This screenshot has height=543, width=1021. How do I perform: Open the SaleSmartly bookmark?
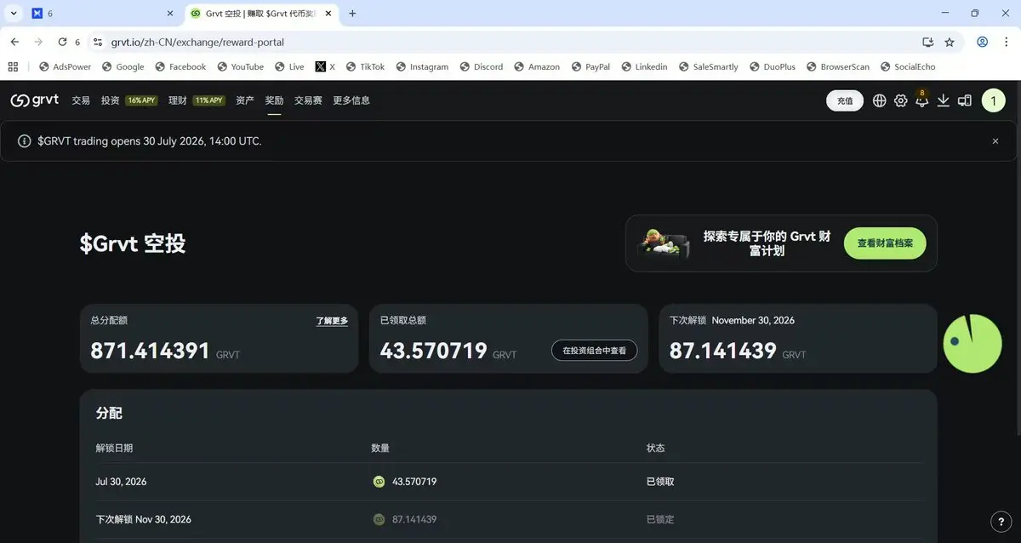[x=708, y=66]
